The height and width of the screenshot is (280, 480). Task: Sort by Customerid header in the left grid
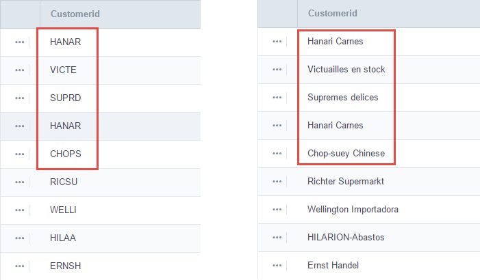tap(72, 14)
